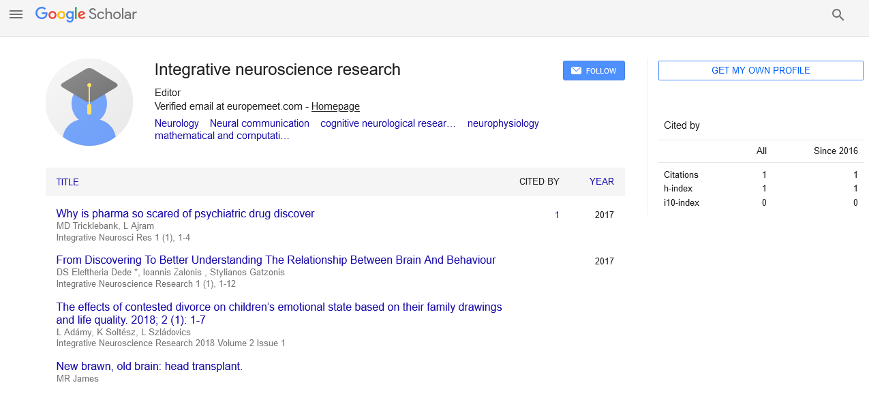Open search with the magnifier icon
Viewport: 869px width, 400px height.
838,15
